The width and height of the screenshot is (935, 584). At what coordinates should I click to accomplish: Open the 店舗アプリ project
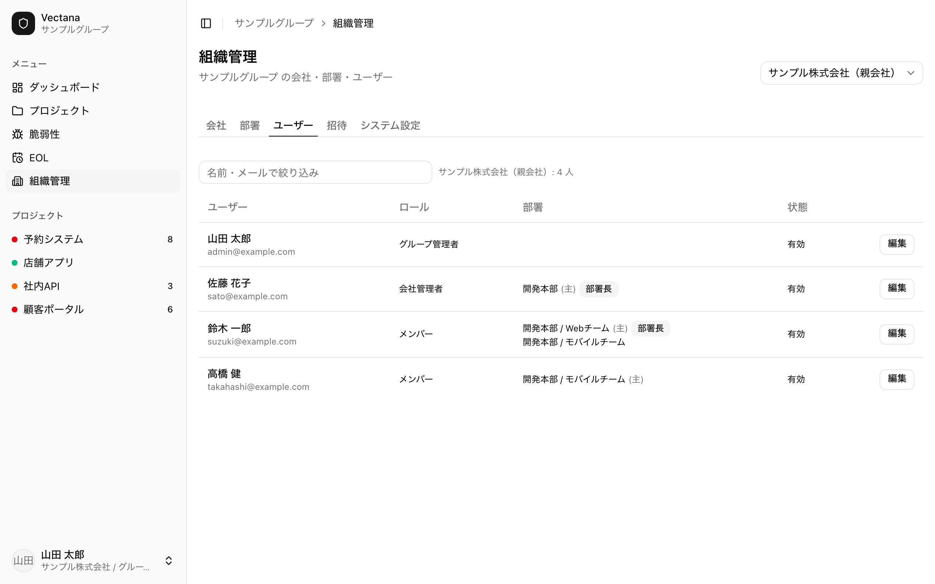pyautogui.click(x=93, y=263)
